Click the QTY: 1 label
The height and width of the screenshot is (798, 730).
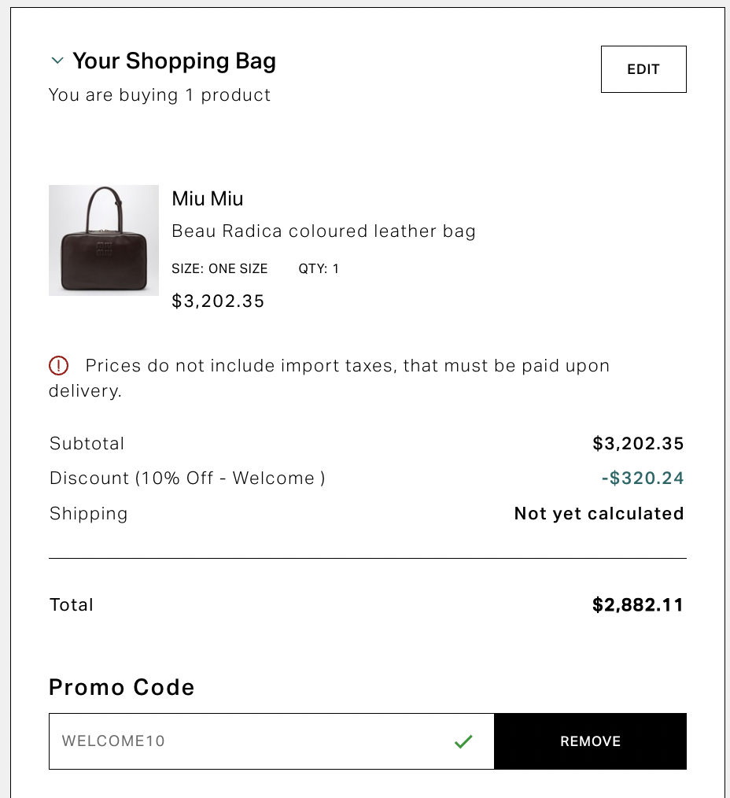click(x=319, y=269)
